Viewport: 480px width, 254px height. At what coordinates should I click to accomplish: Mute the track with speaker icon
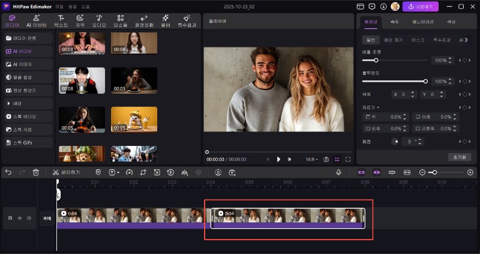pos(28,218)
